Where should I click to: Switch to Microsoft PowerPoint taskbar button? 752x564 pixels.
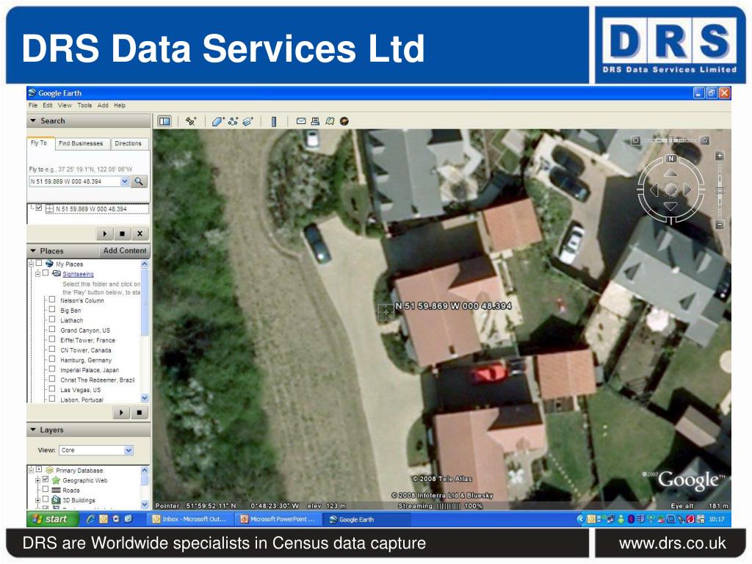click(279, 519)
